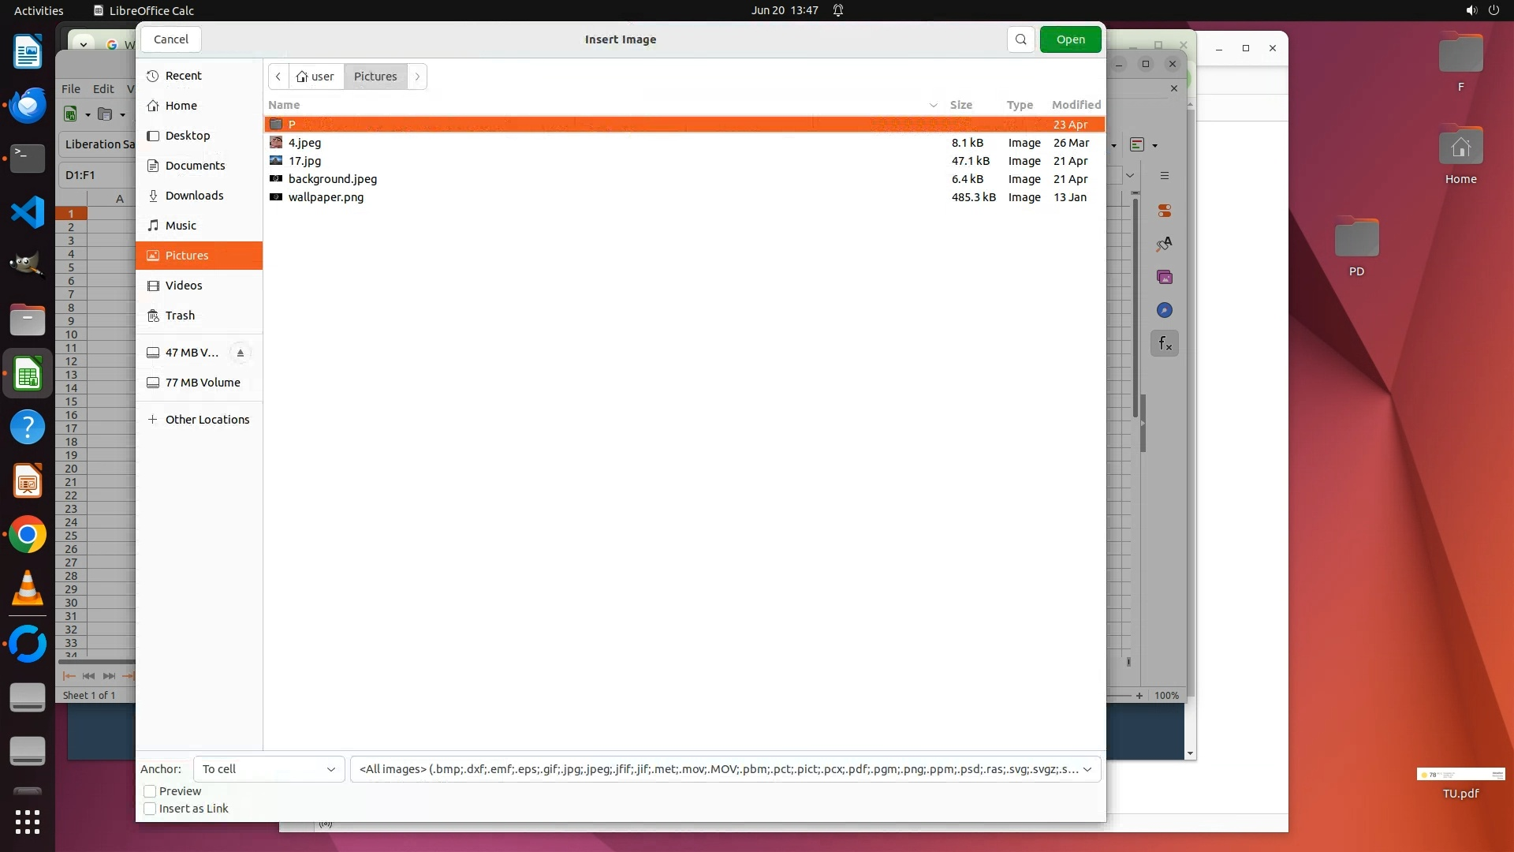
Task: Open the Anchor To cell dropdown
Action: pyautogui.click(x=268, y=769)
